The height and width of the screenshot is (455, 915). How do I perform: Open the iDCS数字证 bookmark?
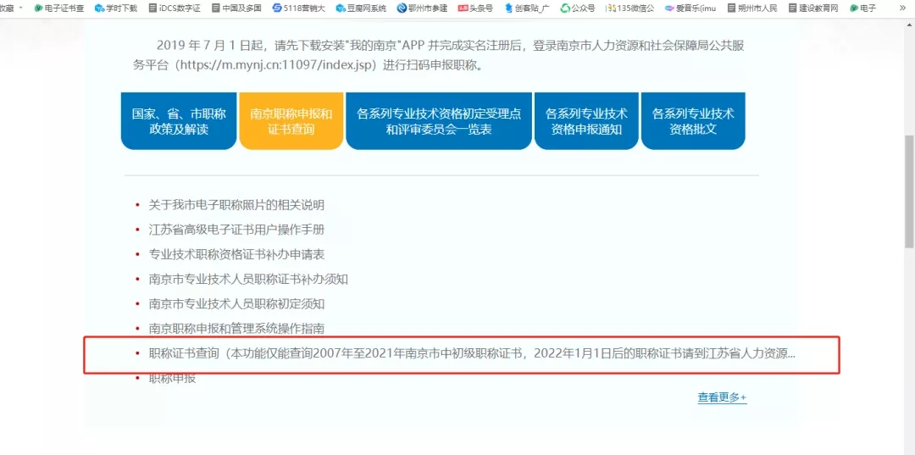click(x=175, y=8)
